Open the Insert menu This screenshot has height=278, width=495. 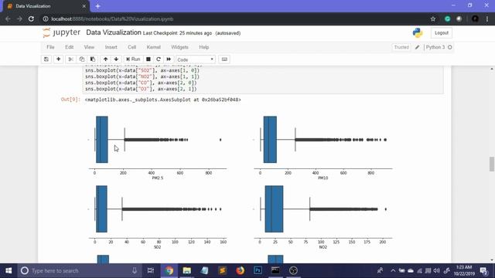pyautogui.click(x=111, y=47)
